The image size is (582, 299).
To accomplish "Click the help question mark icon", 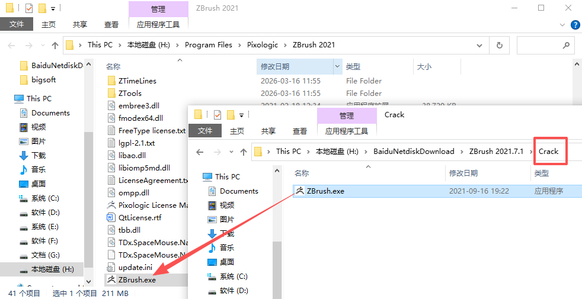I will click(575, 25).
